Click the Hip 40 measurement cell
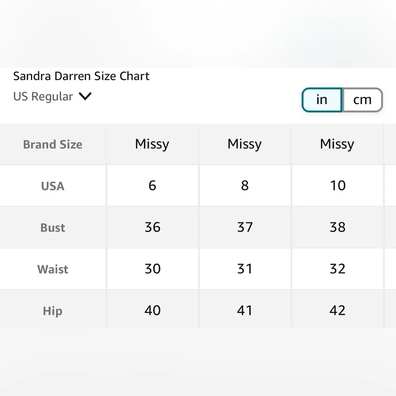Screen dimensions: 396x396 tap(152, 310)
